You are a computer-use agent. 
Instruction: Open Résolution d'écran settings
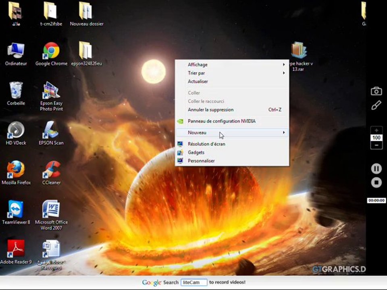[232, 144]
